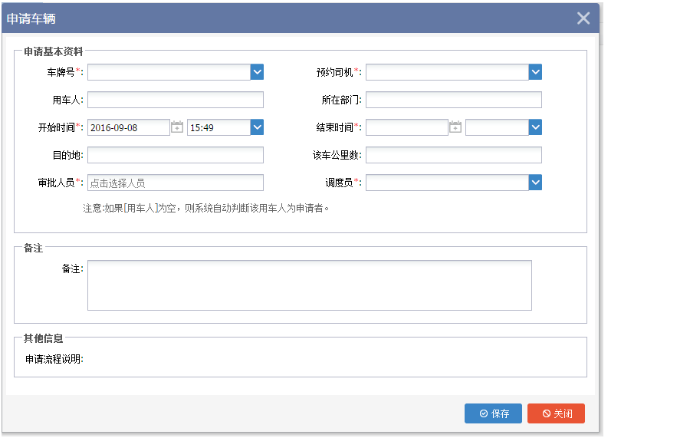Open the 结束时间 calendar picker icon
This screenshot has height=438, width=690.
click(x=455, y=127)
